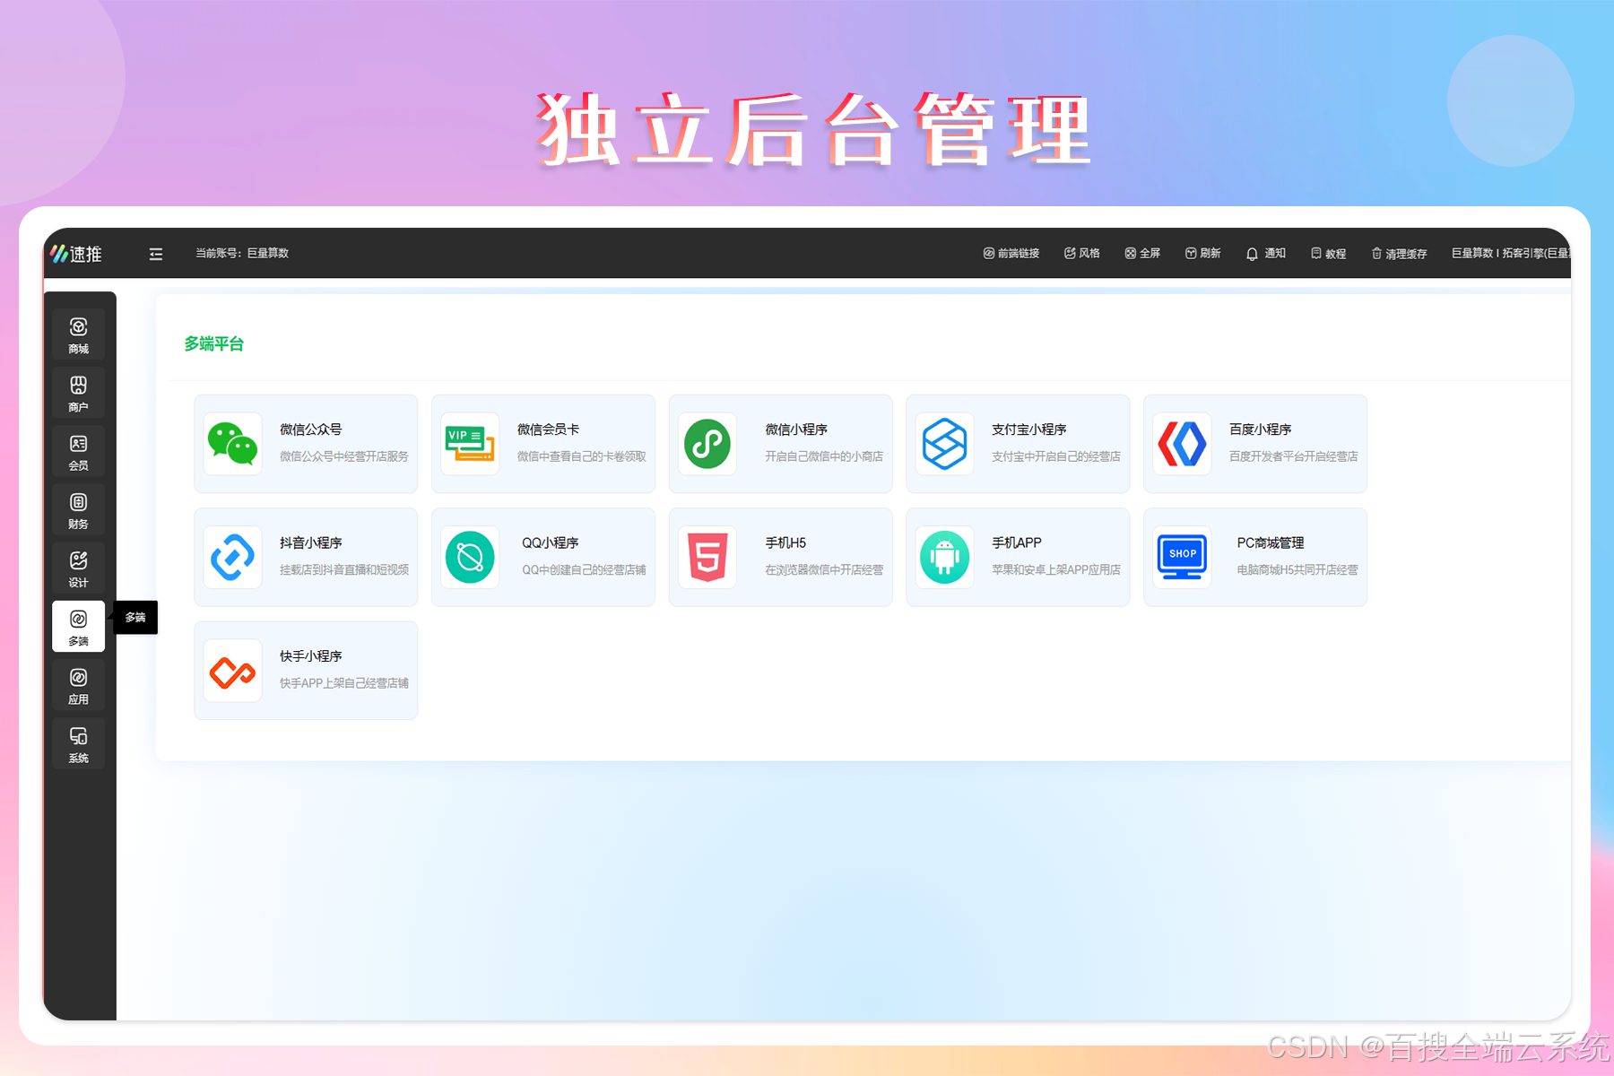Open the 会员 sidebar section

79,451
